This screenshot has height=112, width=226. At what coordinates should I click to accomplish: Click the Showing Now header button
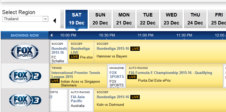25,35
